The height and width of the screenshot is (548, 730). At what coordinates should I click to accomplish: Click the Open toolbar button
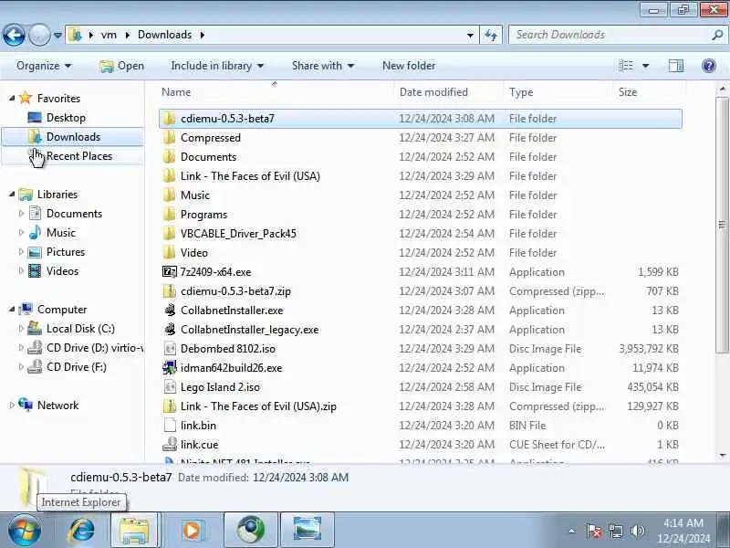tap(122, 66)
